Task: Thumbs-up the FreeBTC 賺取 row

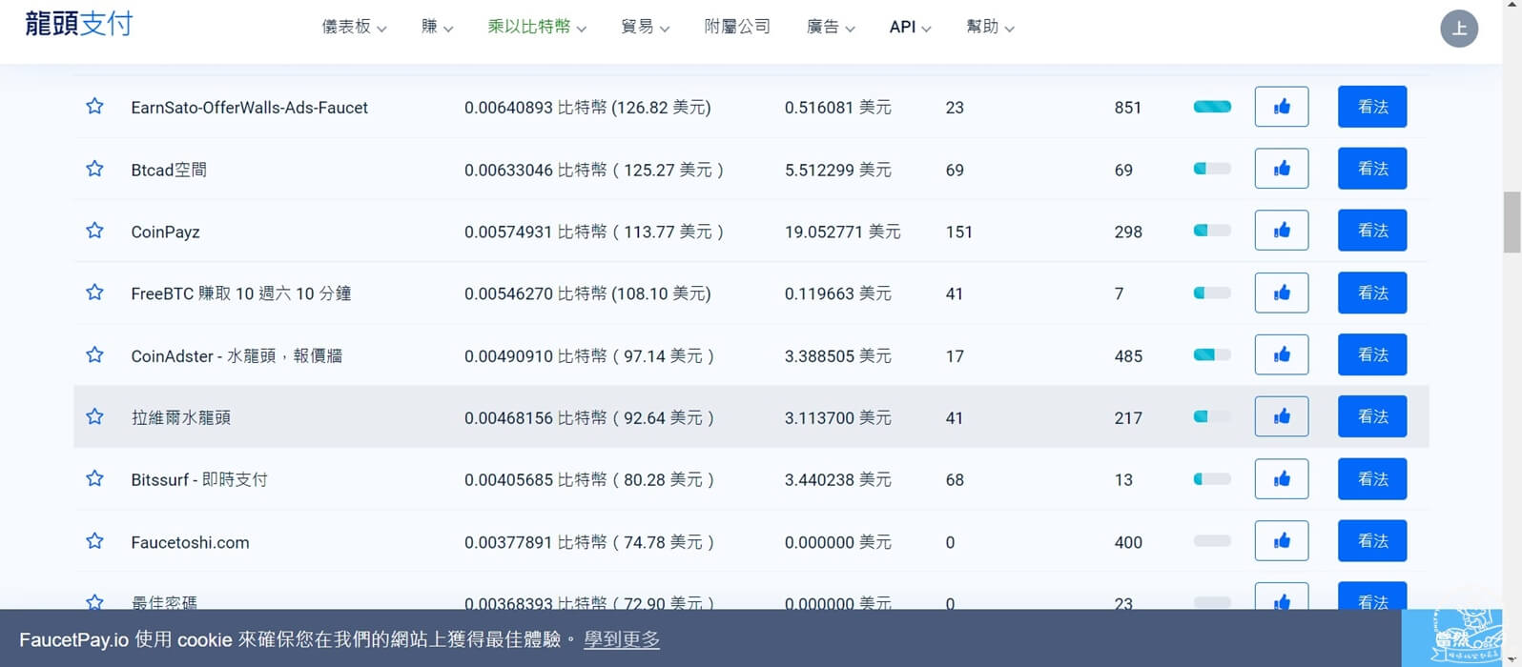Action: [x=1282, y=293]
